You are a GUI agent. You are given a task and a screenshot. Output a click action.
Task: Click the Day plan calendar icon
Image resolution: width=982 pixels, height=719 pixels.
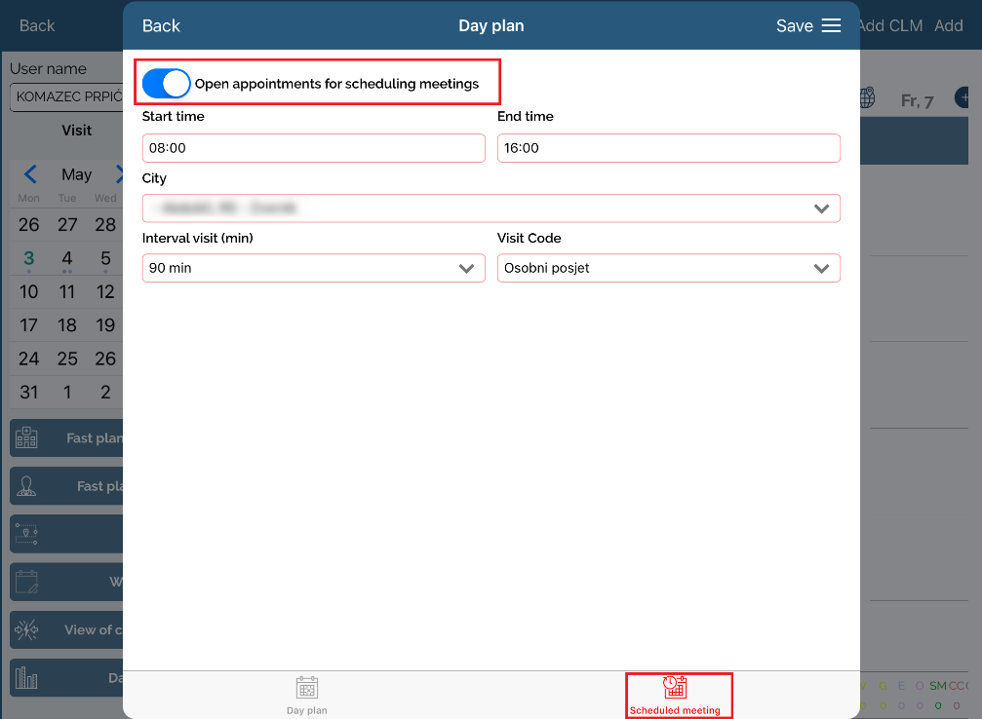[x=307, y=688]
